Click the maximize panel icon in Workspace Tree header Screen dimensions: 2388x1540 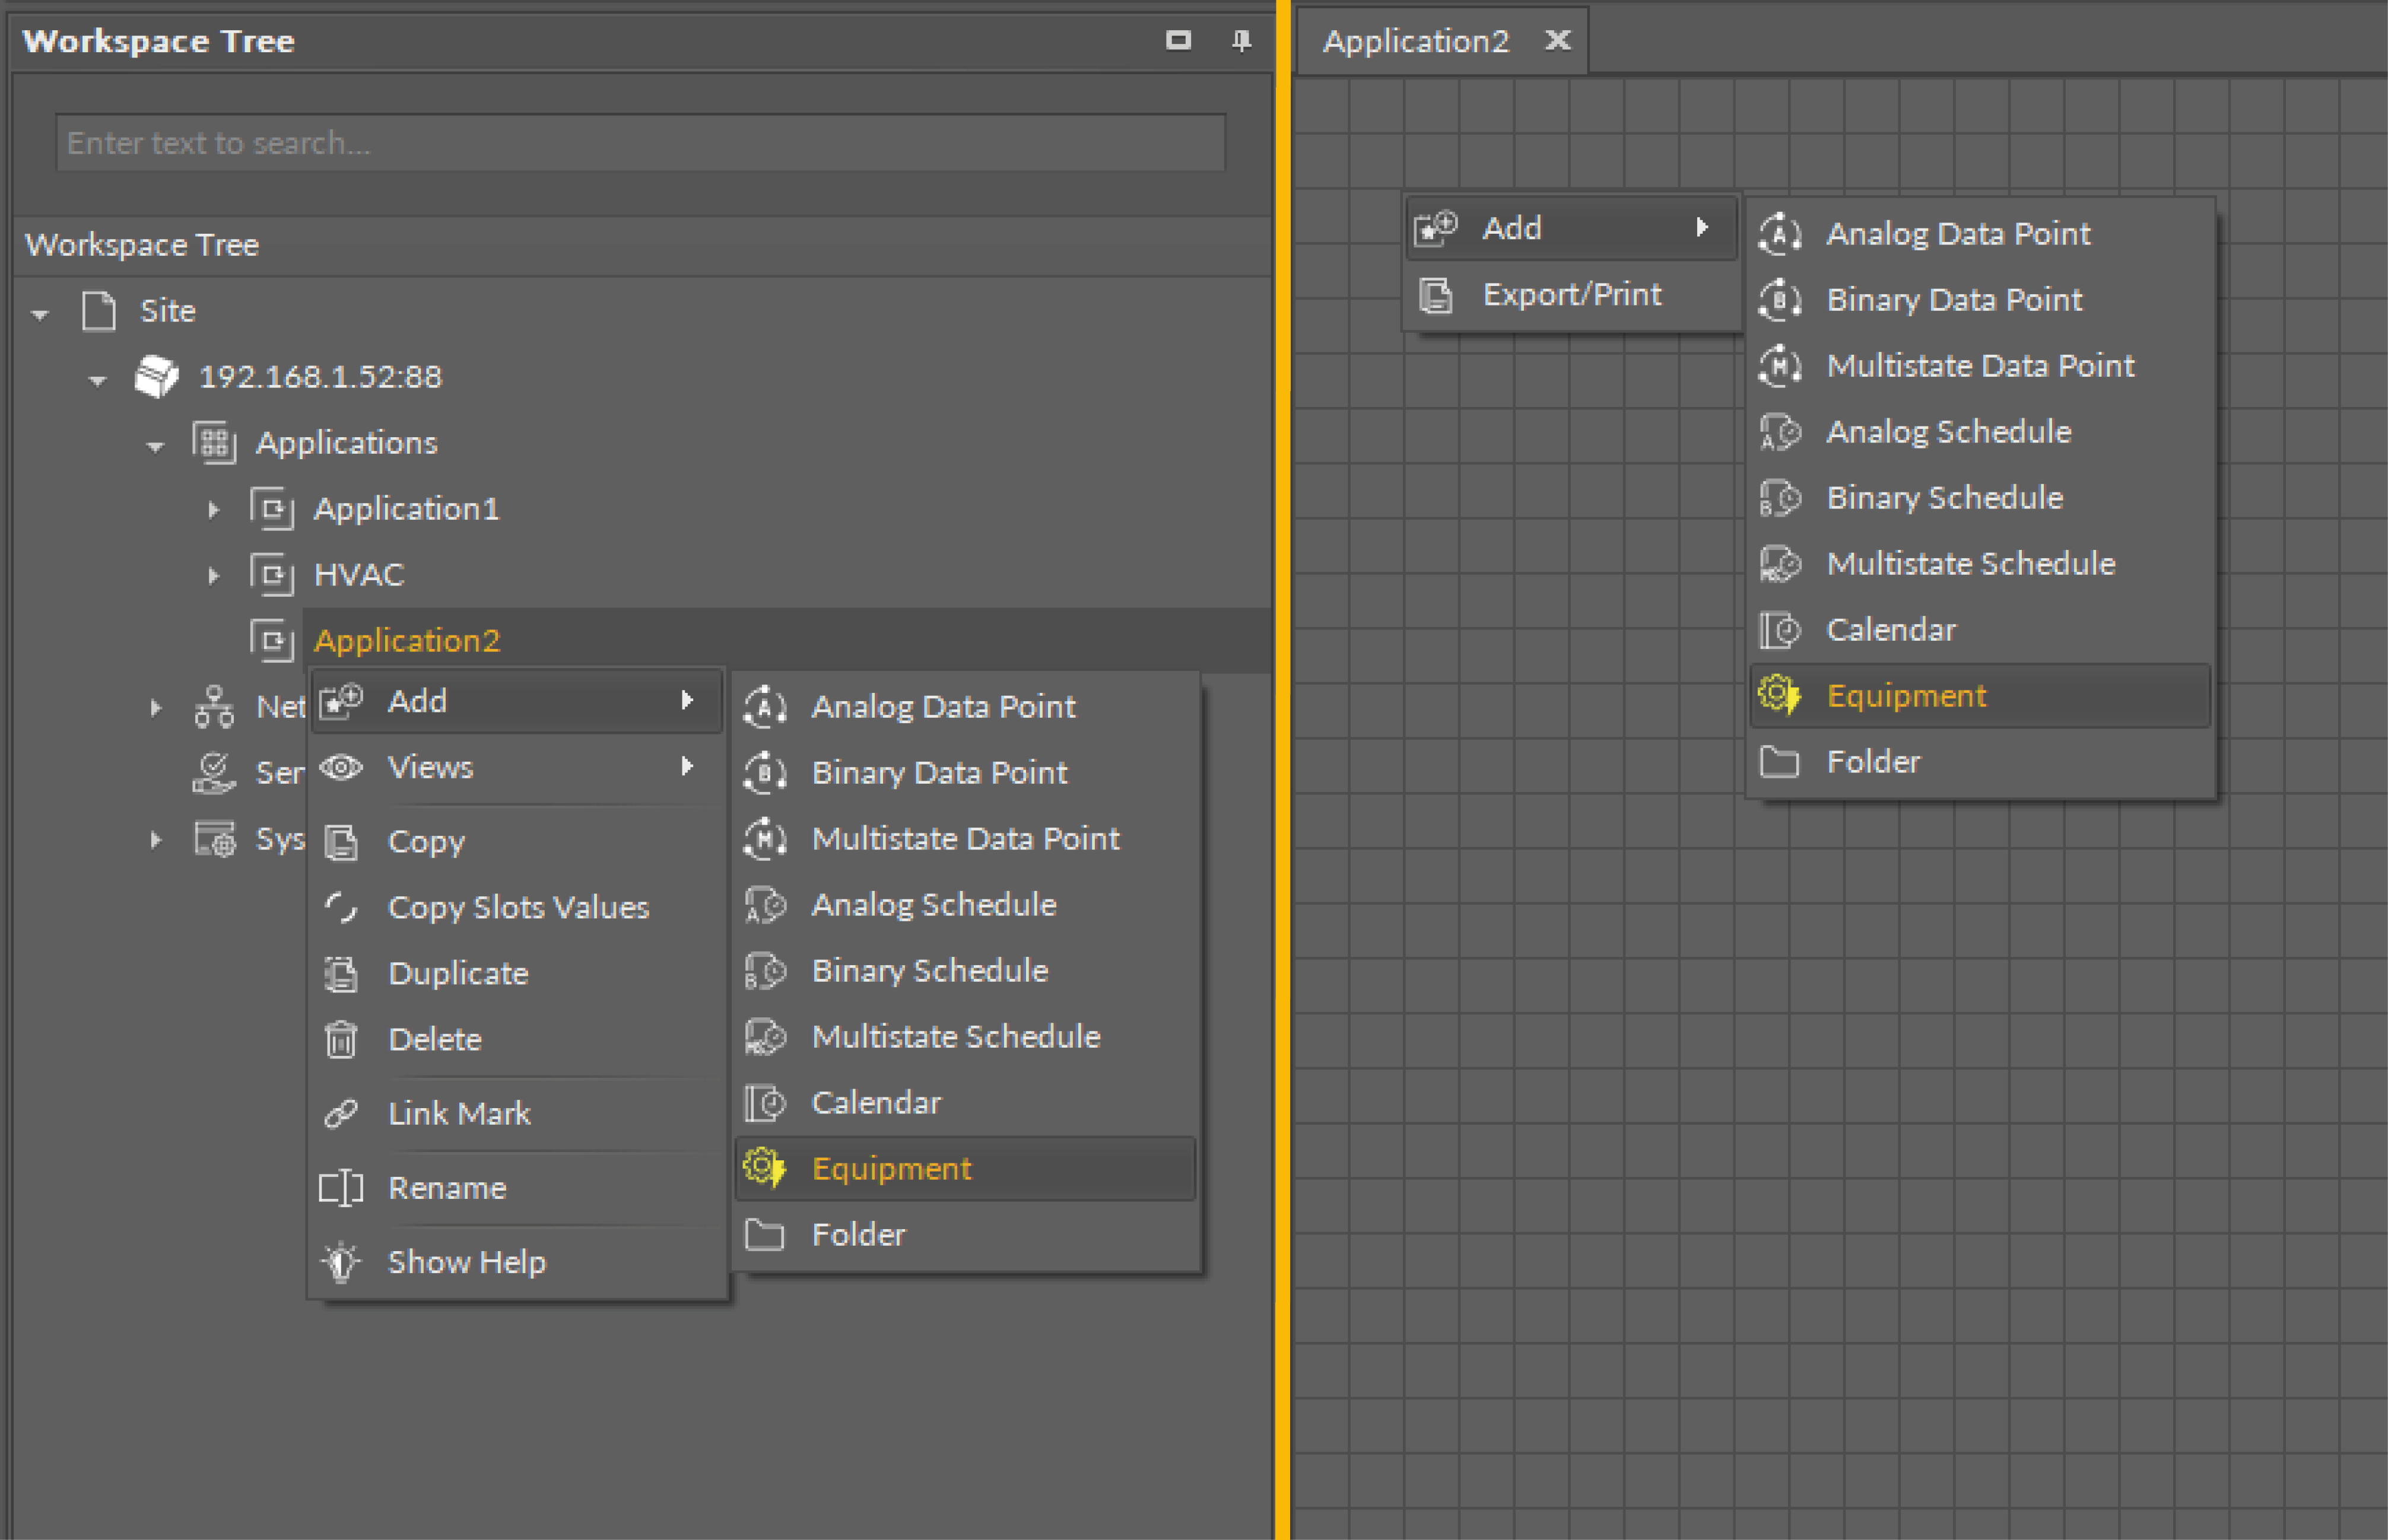click(1179, 40)
